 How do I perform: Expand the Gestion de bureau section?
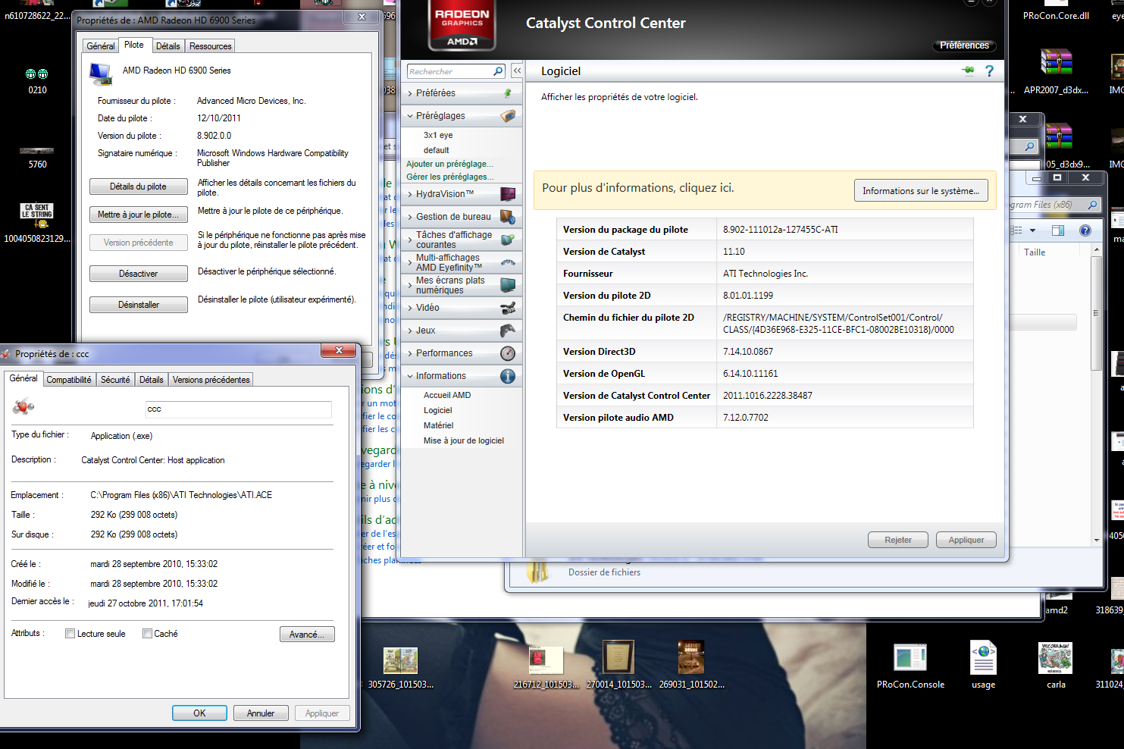point(452,217)
